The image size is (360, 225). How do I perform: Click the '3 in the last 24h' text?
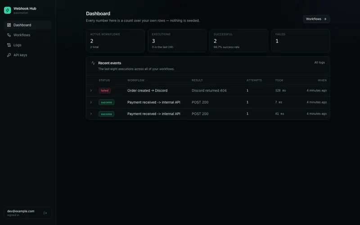162,47
